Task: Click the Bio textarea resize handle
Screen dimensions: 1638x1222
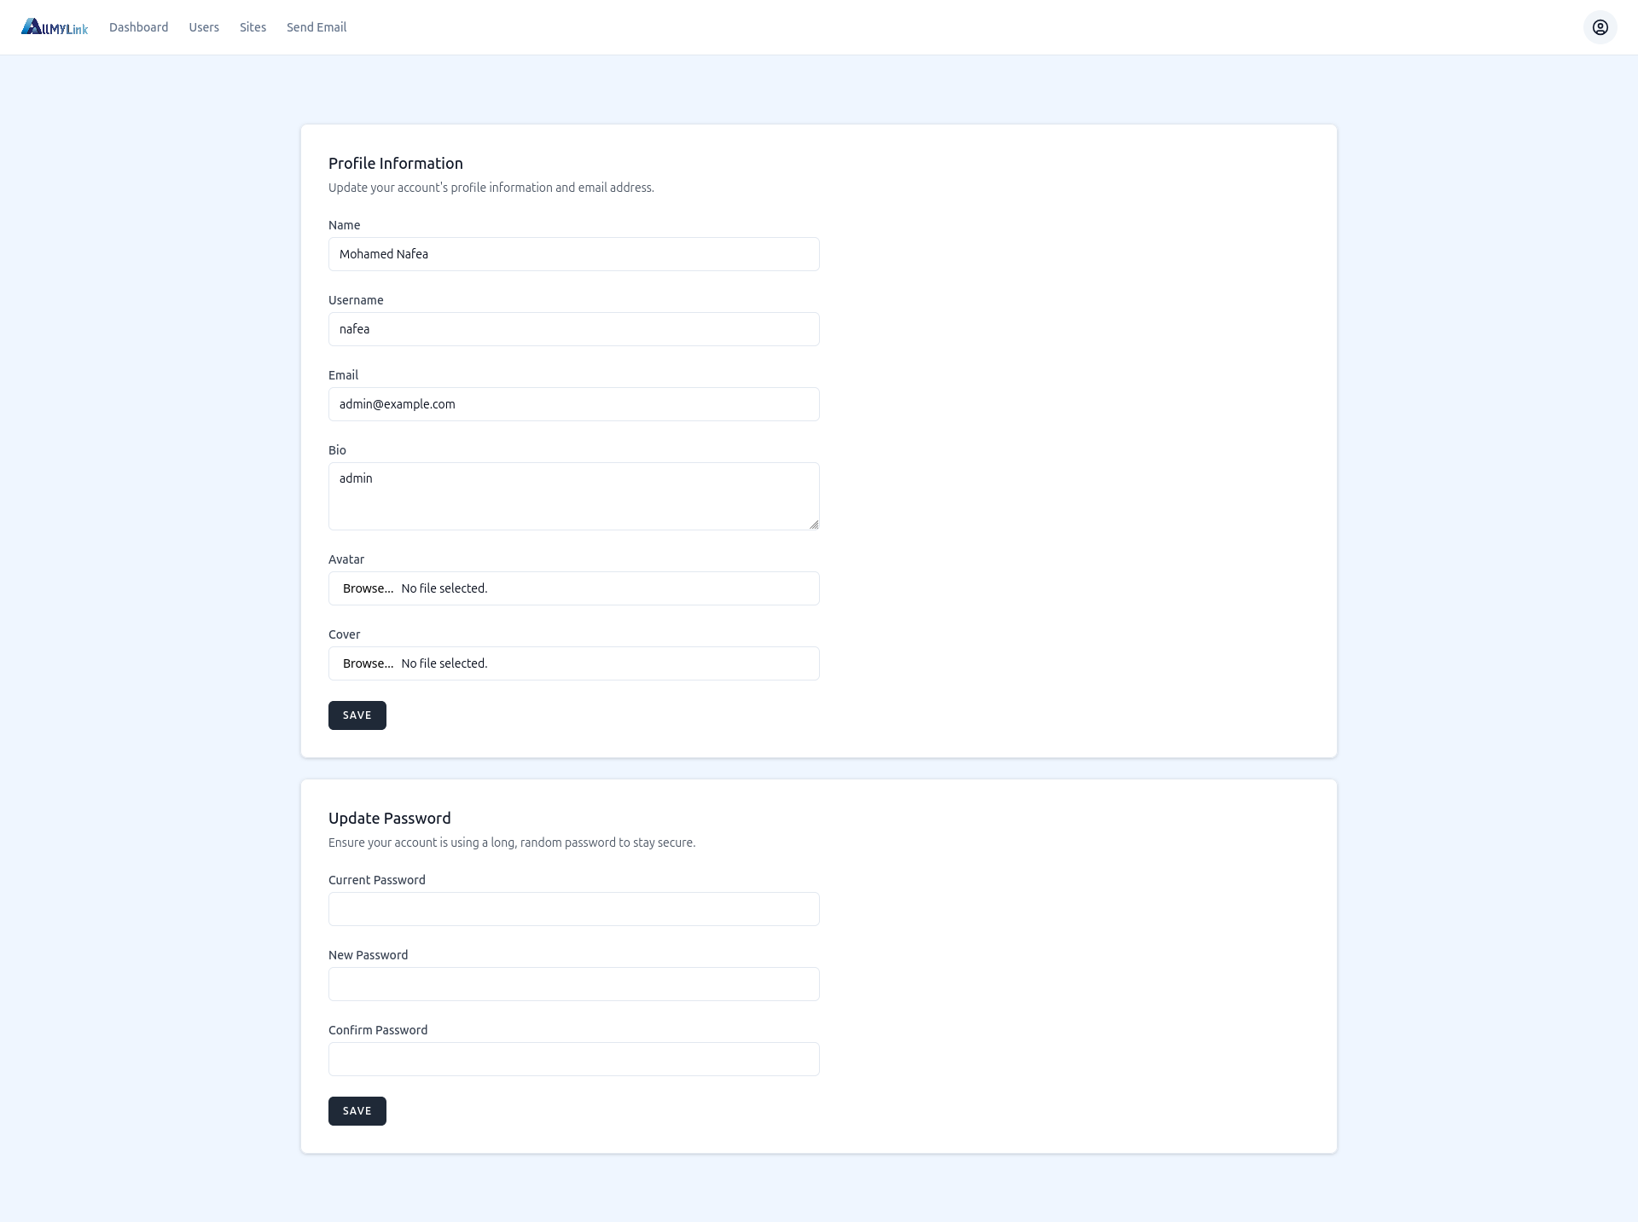Action: [x=814, y=524]
